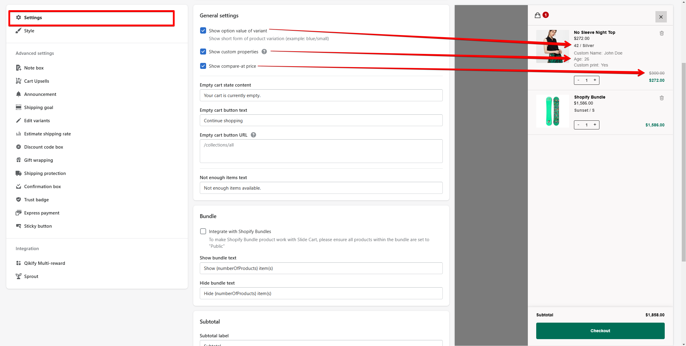Click the crossed-out $300.00 compare price
The height and width of the screenshot is (346, 686).
point(657,73)
